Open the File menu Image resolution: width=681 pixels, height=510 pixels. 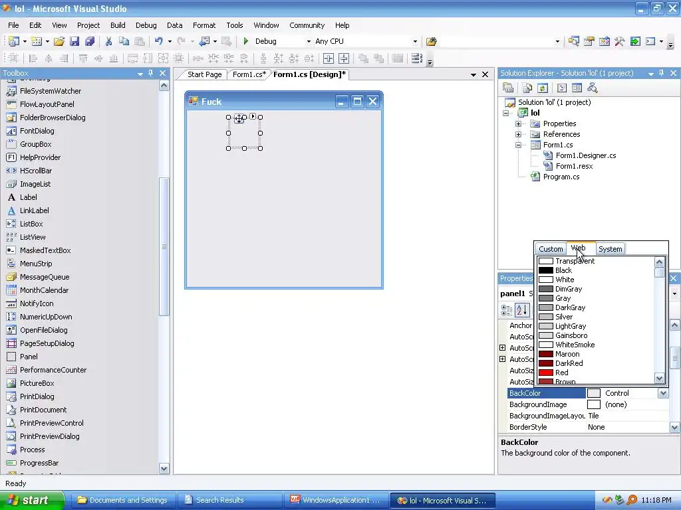click(x=13, y=25)
